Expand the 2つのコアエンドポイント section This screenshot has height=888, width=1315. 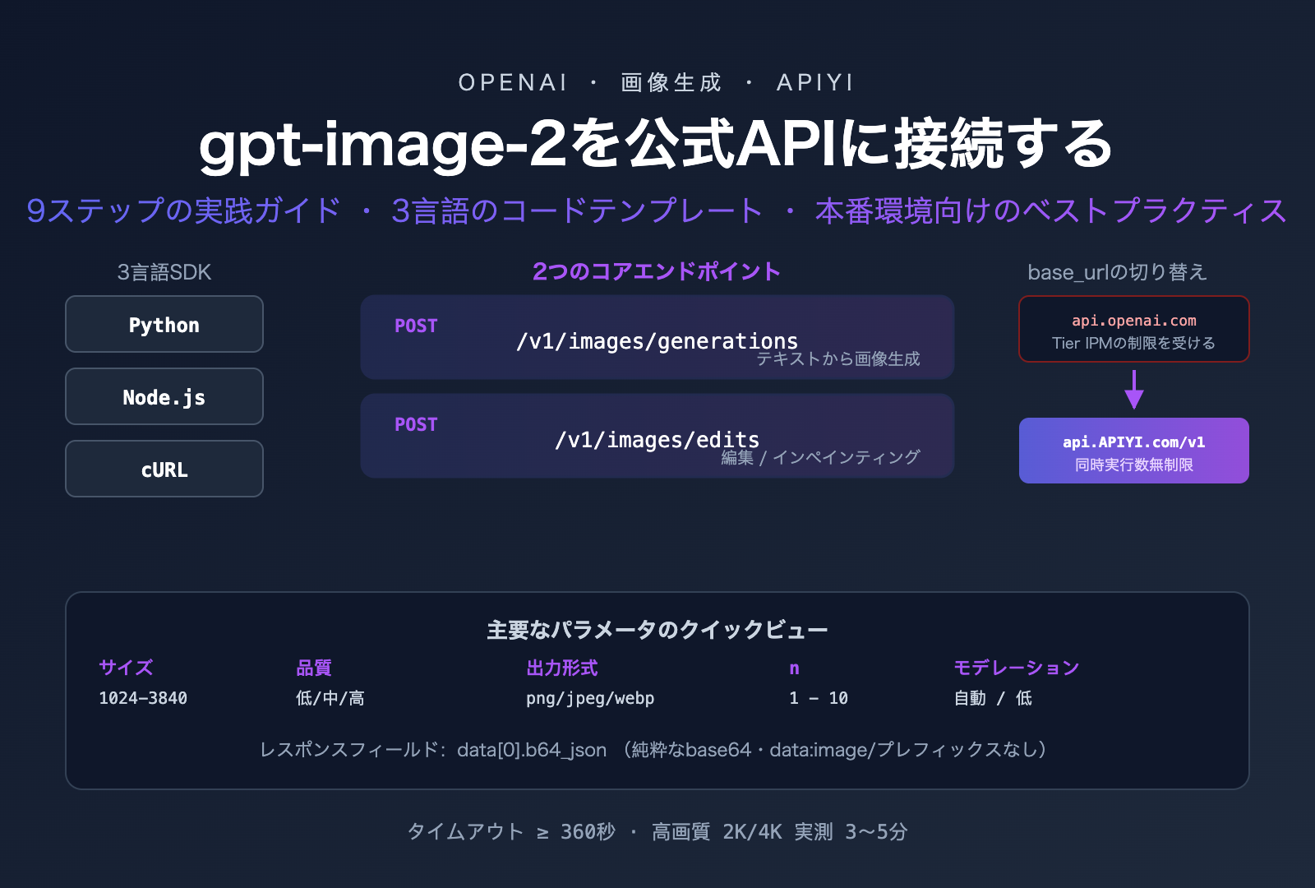657,270
